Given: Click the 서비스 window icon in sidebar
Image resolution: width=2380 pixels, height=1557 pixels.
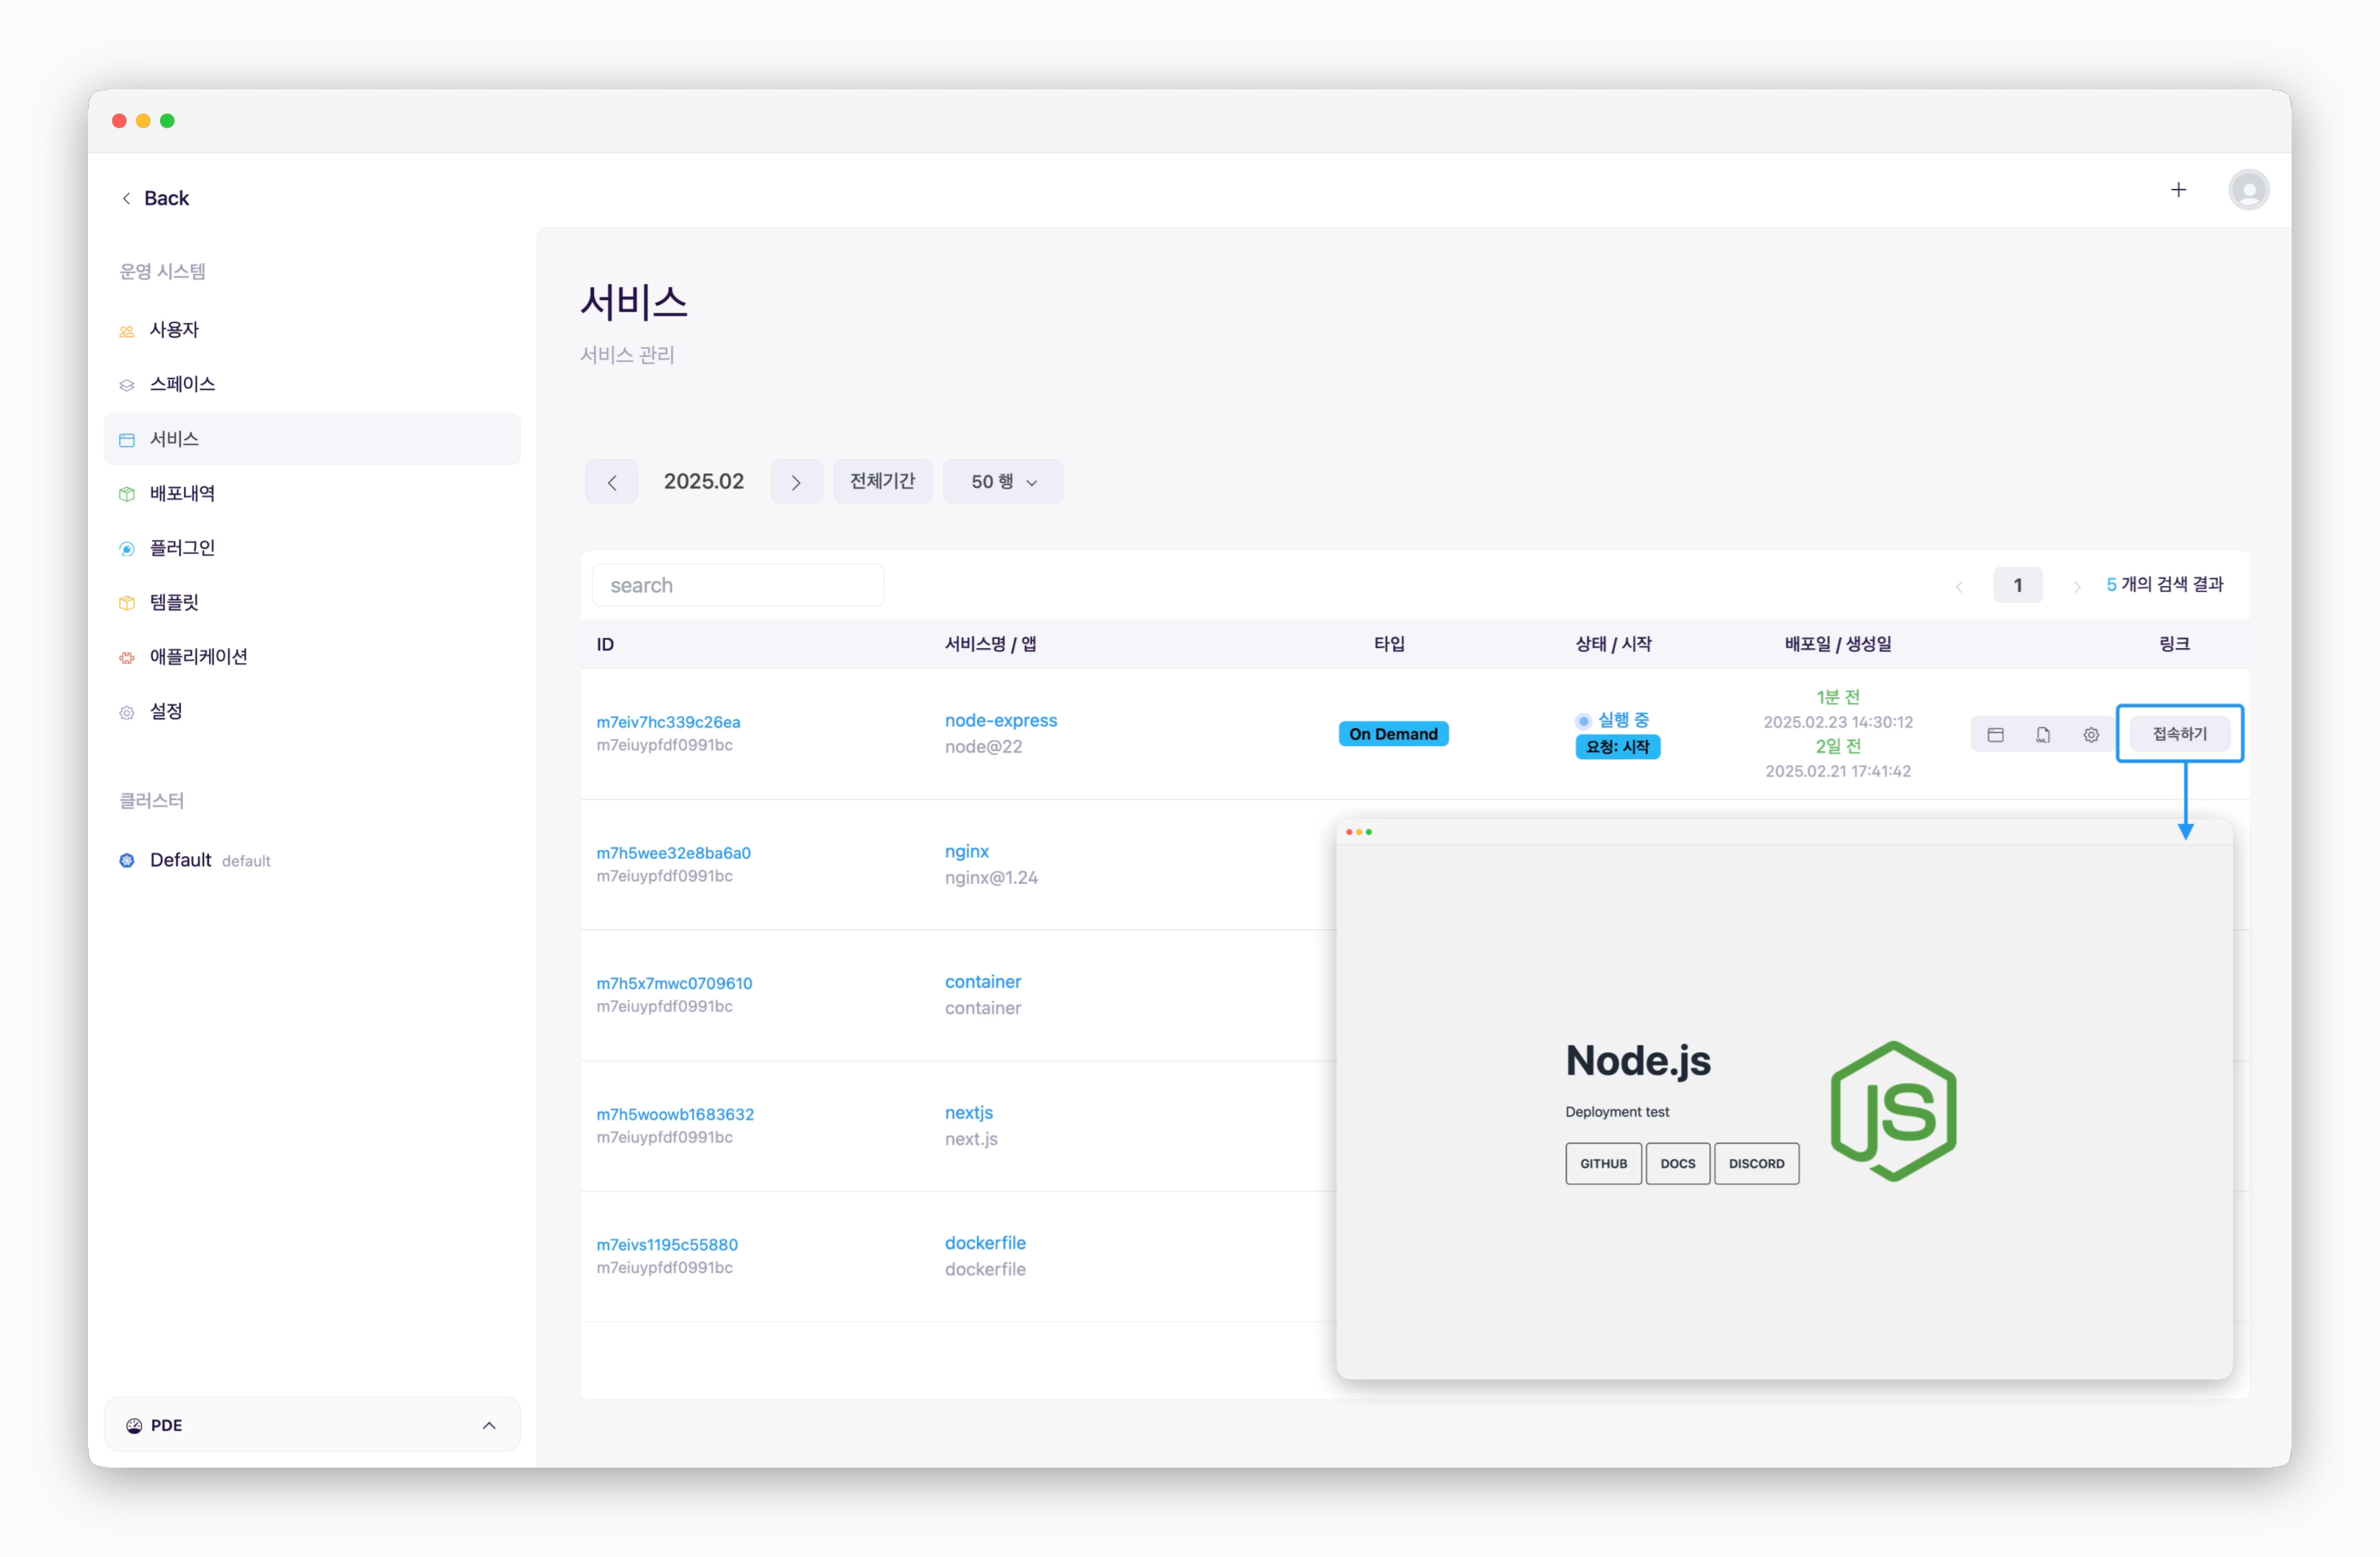Looking at the screenshot, I should (x=127, y=440).
